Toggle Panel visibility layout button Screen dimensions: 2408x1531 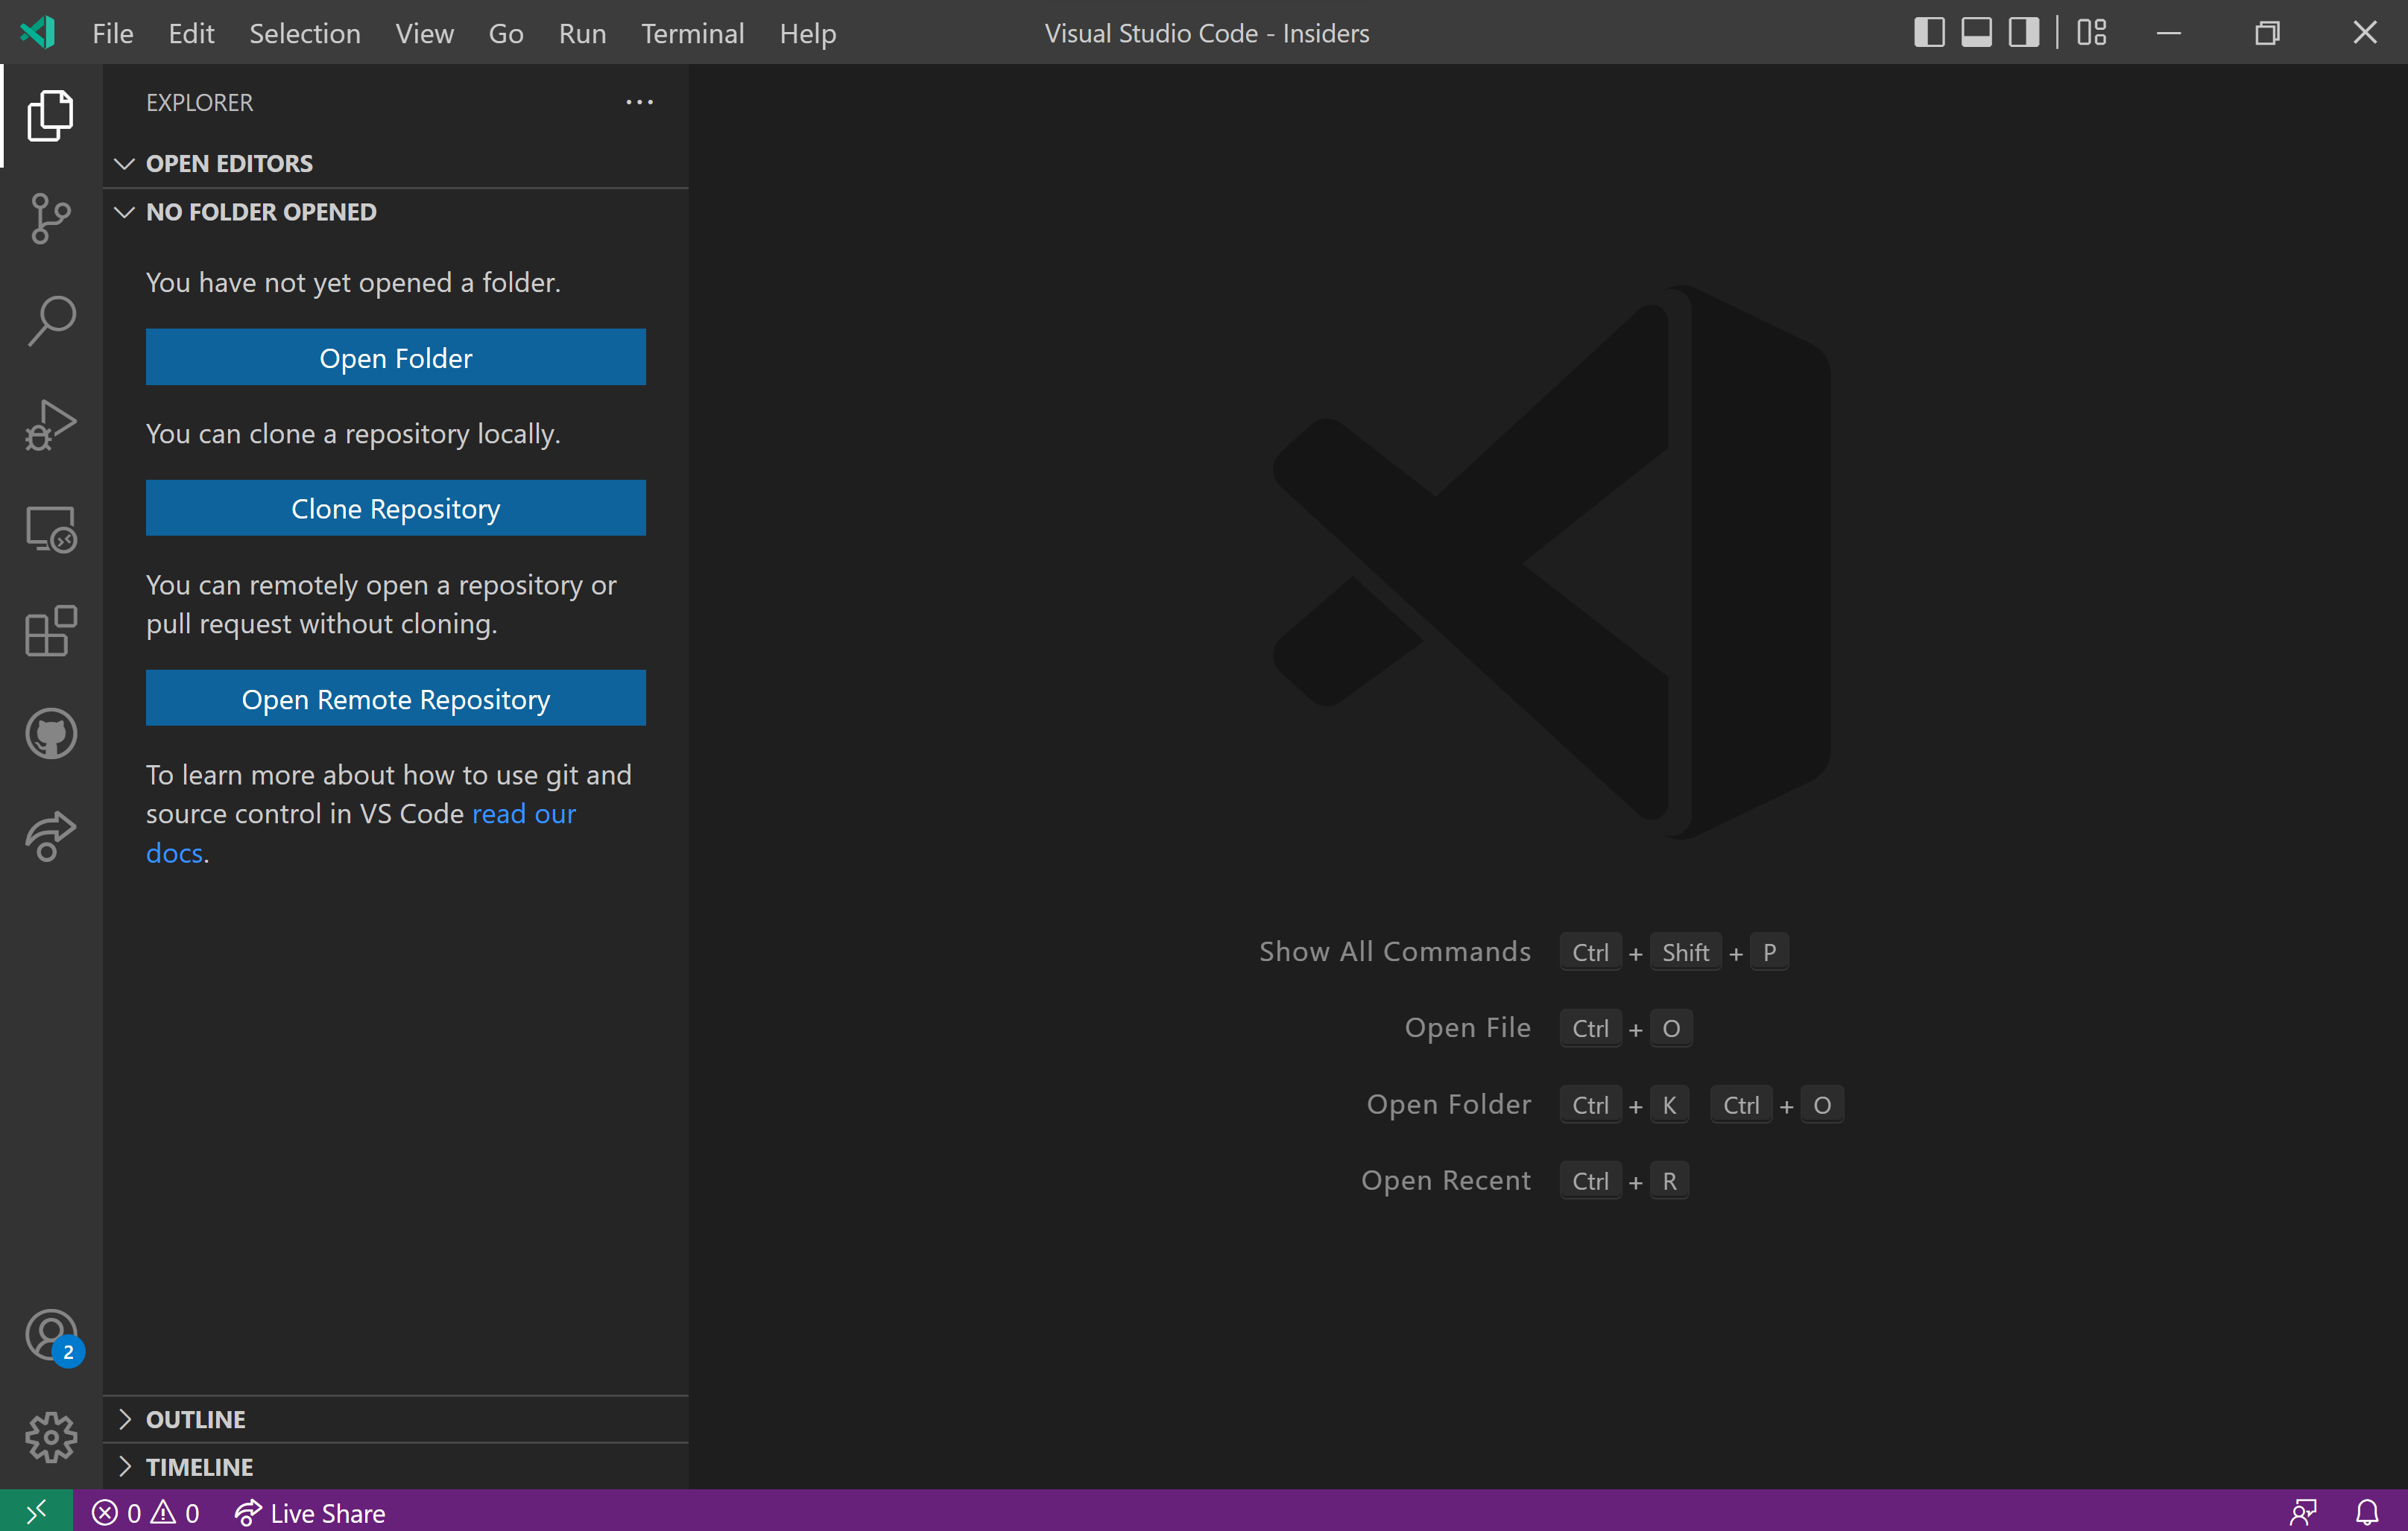(x=1976, y=33)
